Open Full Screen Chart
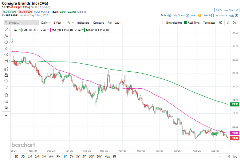Screen dimensions: 240x160 coord(226,10)
